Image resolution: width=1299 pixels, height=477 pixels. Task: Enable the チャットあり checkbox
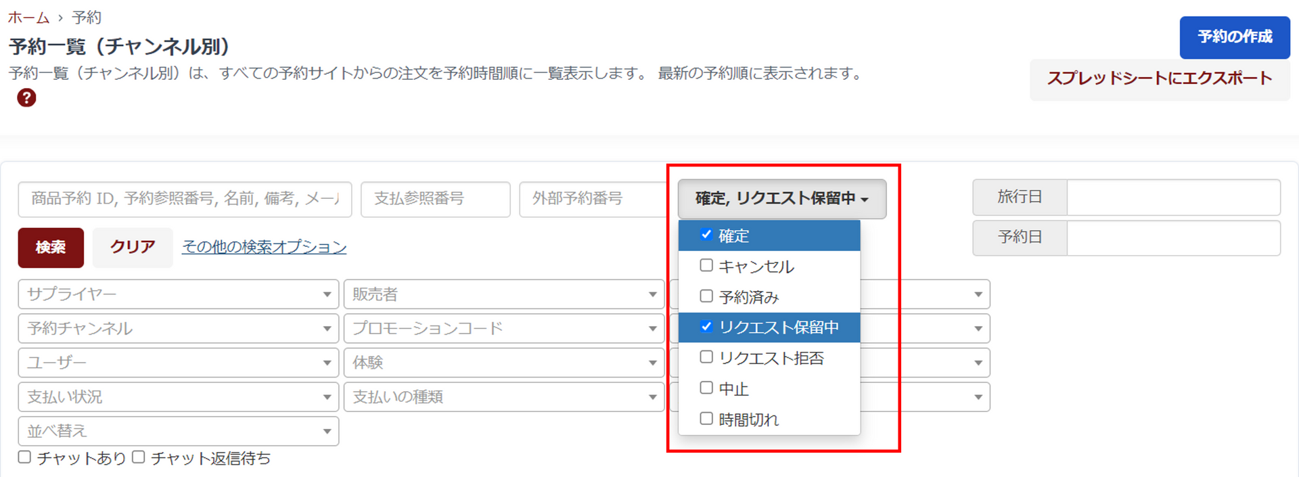pyautogui.click(x=25, y=457)
